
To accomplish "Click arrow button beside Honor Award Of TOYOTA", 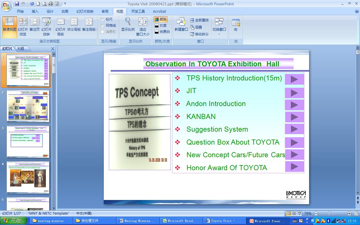I will coord(294,166).
